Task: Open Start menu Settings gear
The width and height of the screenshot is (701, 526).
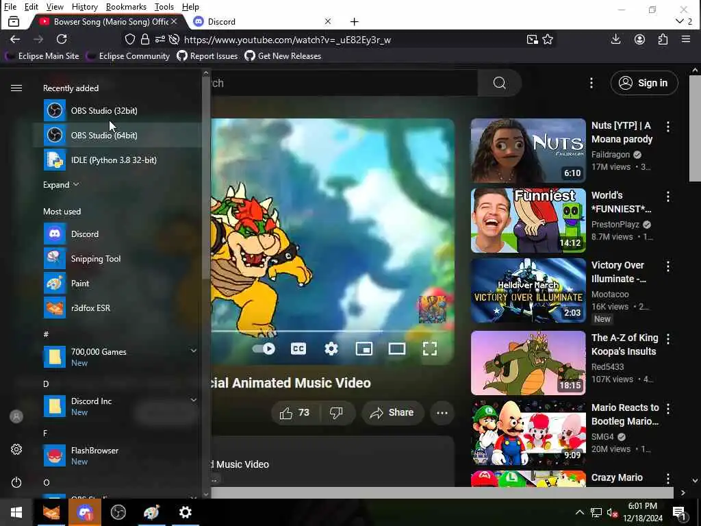Action: point(16,449)
